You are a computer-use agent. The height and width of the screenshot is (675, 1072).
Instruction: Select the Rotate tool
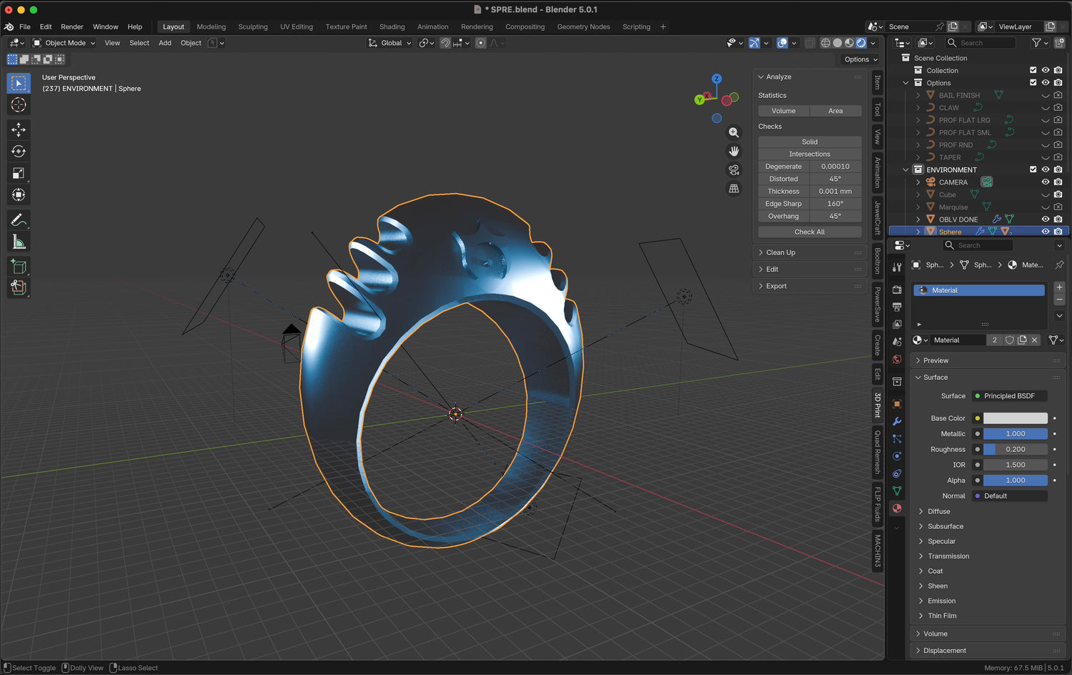coord(19,152)
